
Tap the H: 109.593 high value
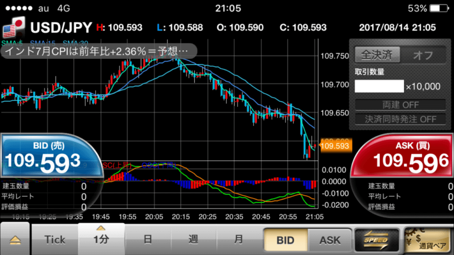pyautogui.click(x=119, y=27)
